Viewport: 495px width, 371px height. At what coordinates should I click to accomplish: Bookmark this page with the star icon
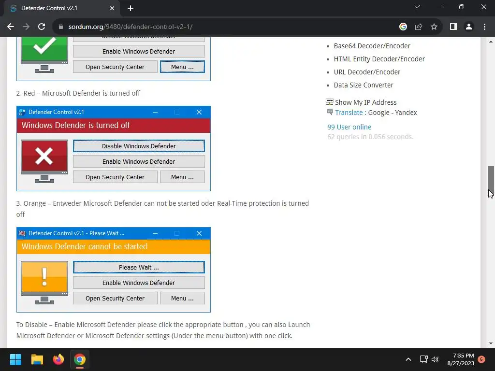pyautogui.click(x=434, y=27)
